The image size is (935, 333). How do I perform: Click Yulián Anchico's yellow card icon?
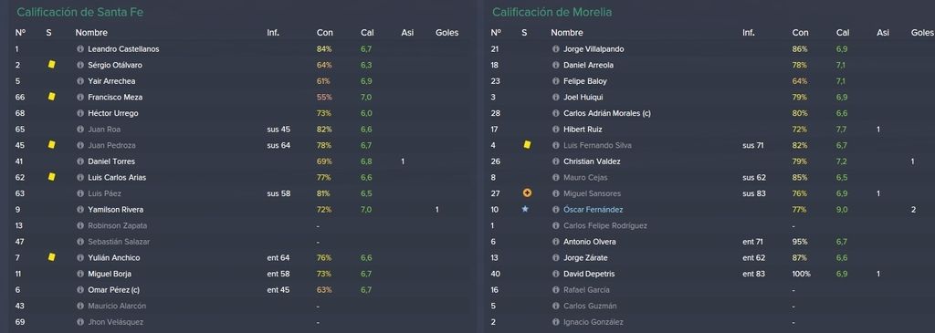tap(51, 257)
